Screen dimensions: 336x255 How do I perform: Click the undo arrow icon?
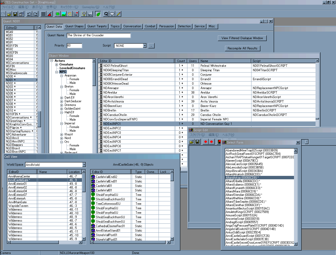click(29, 14)
